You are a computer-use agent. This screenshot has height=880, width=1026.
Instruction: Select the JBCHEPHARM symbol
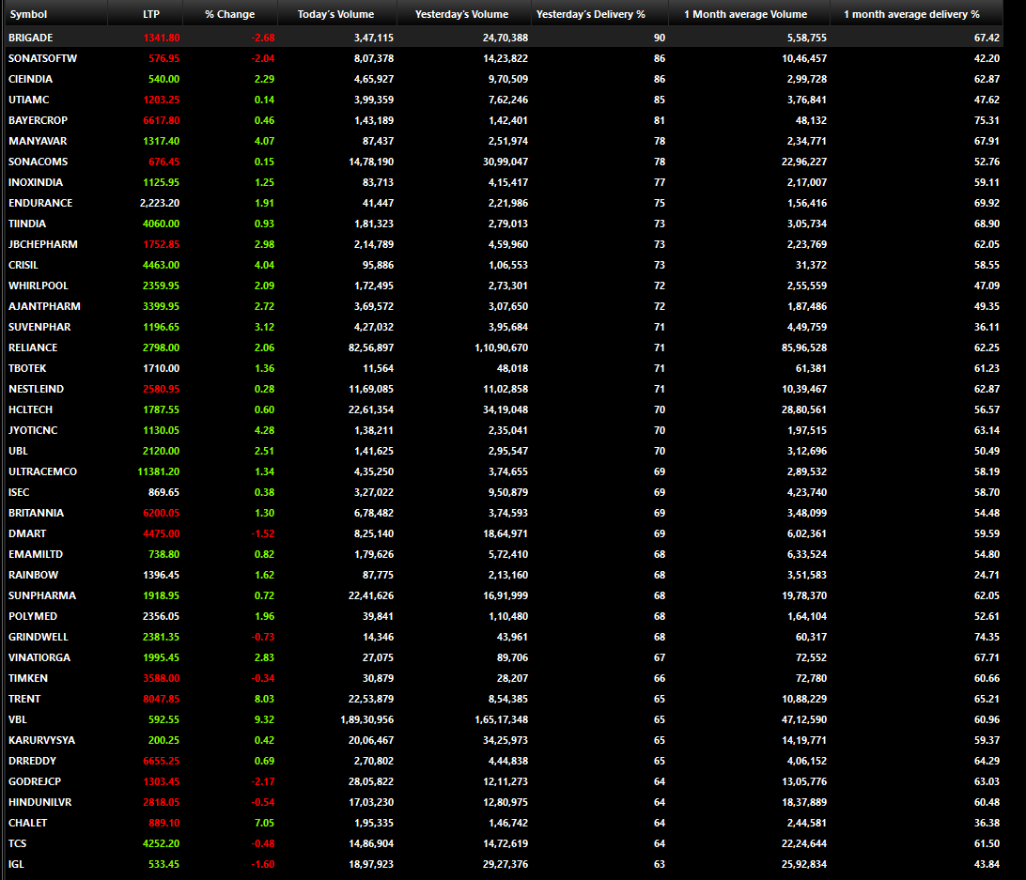[x=43, y=245]
